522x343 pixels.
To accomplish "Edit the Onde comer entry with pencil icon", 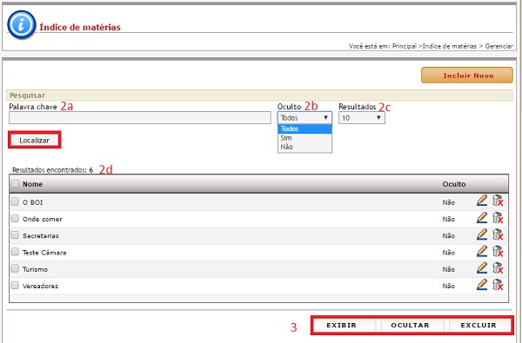I will [x=482, y=218].
